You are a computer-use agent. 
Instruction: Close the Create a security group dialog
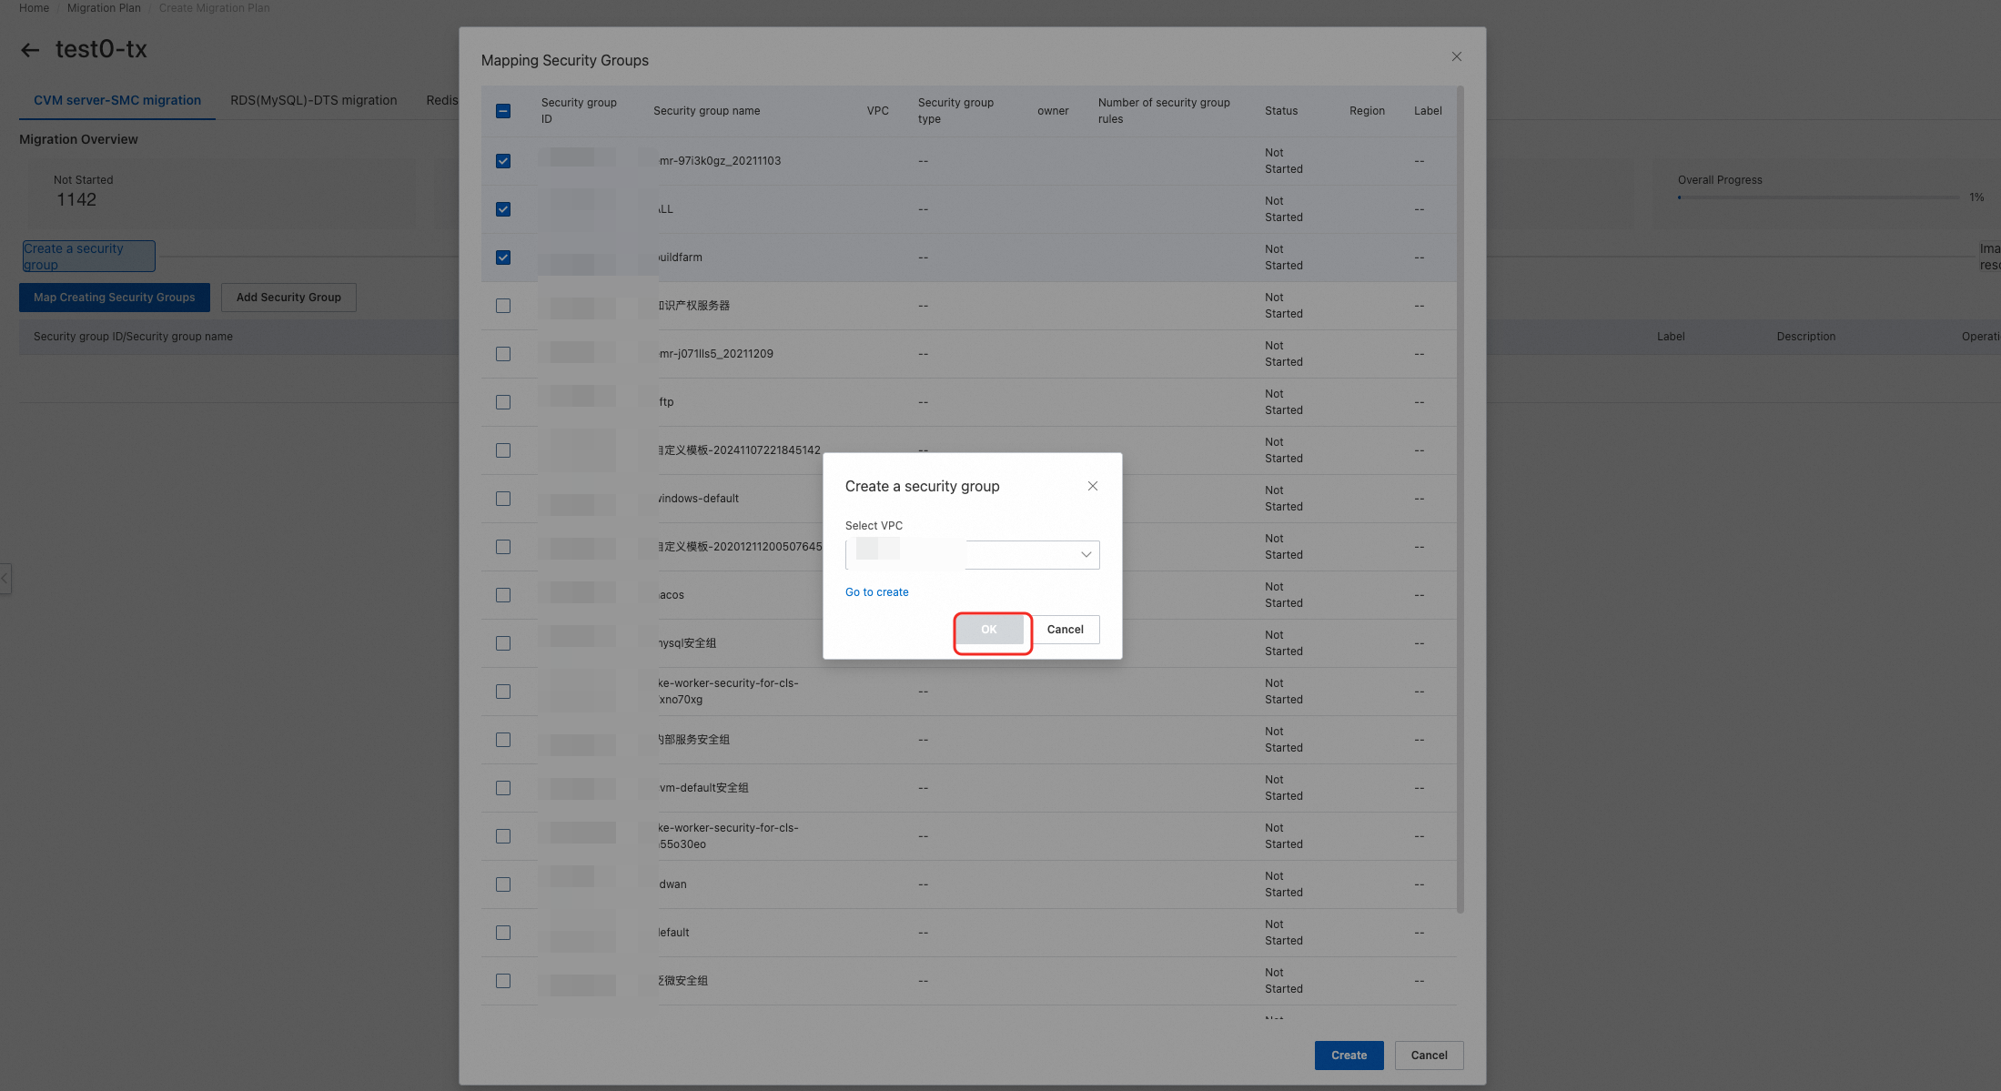point(1092,486)
